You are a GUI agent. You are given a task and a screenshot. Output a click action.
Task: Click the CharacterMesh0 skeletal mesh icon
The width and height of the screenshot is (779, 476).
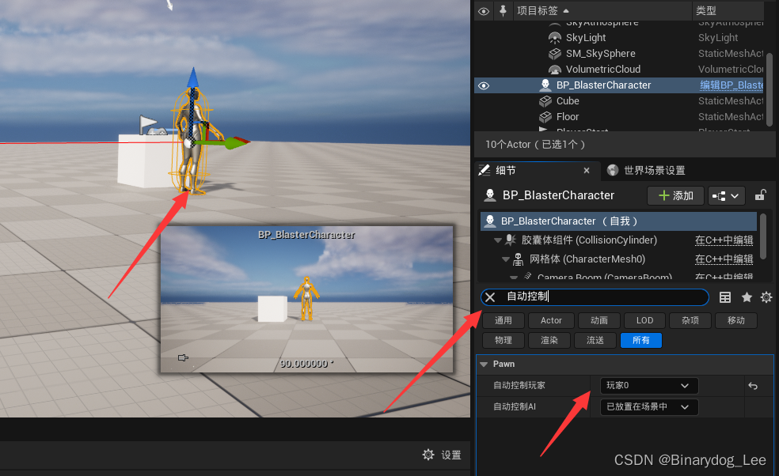[x=519, y=259]
